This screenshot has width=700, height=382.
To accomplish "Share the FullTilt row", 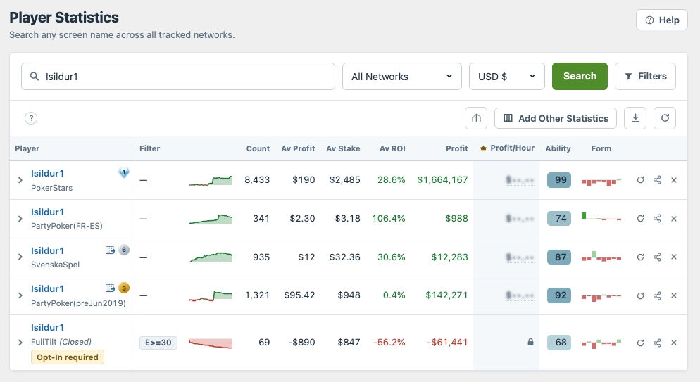I will pyautogui.click(x=657, y=343).
